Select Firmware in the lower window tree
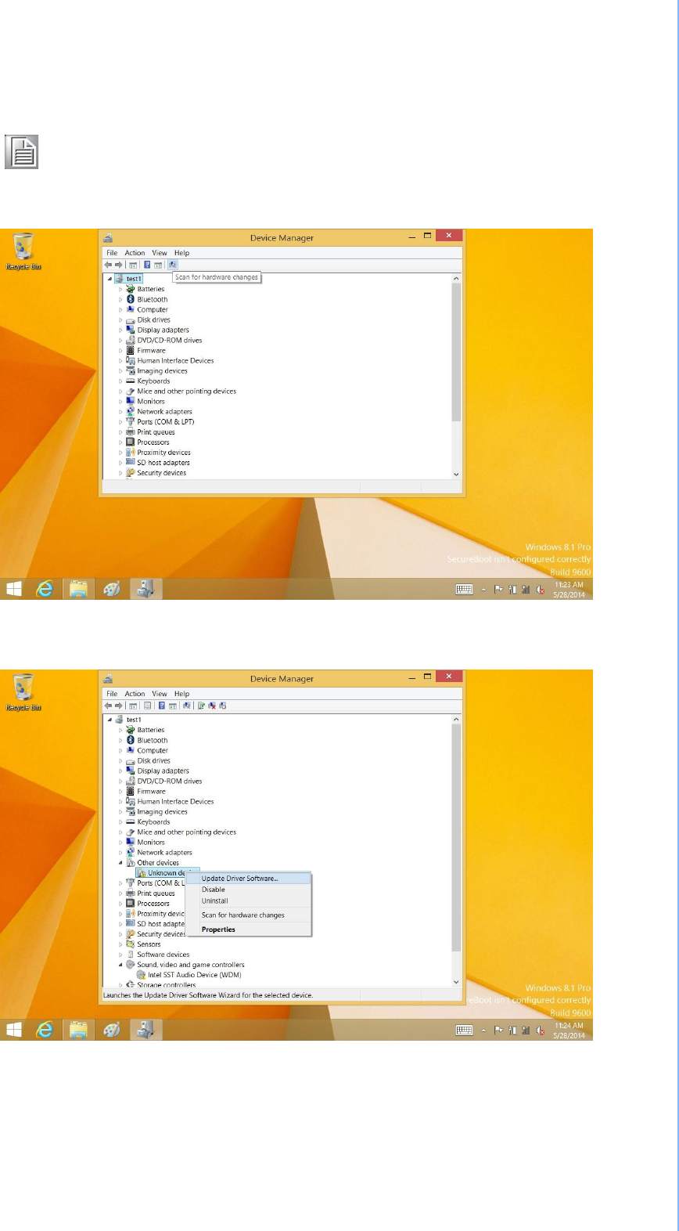 (x=151, y=792)
